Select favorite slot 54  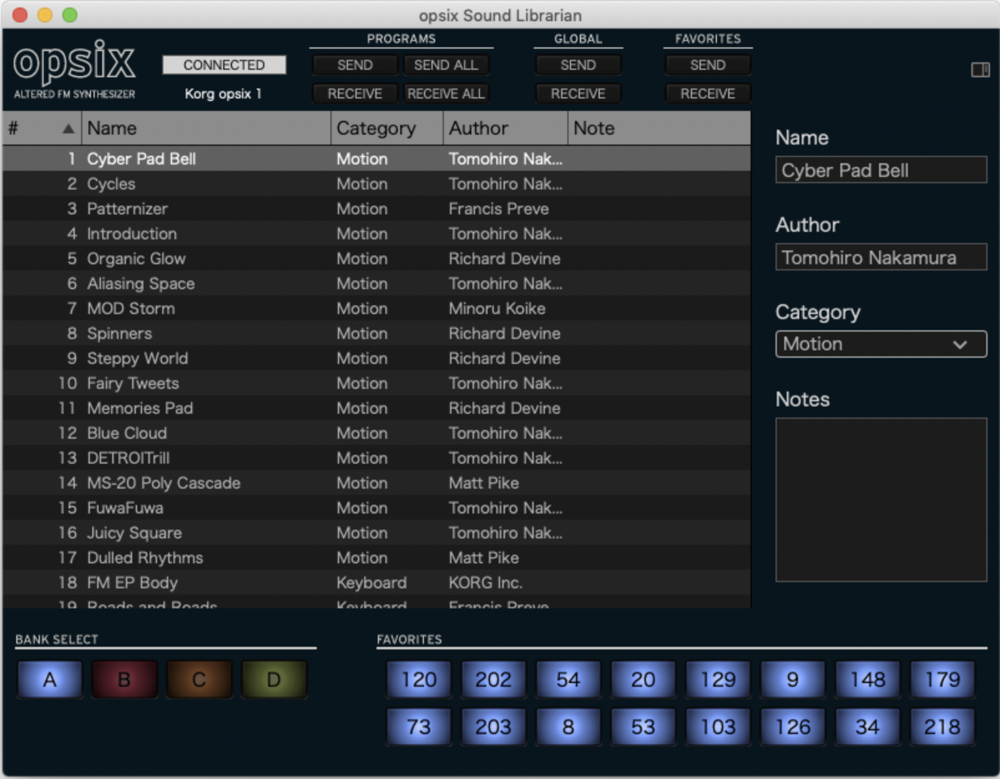point(568,679)
